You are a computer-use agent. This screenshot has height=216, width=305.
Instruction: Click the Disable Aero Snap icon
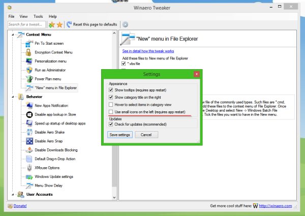(x=29, y=141)
